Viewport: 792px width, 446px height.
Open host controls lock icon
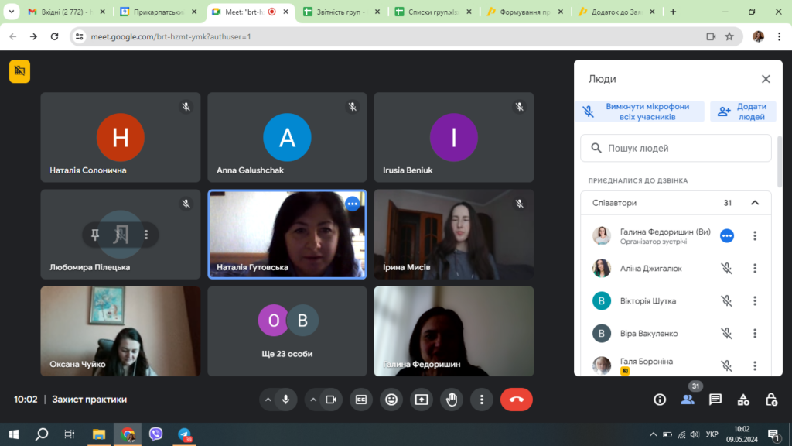coord(771,400)
